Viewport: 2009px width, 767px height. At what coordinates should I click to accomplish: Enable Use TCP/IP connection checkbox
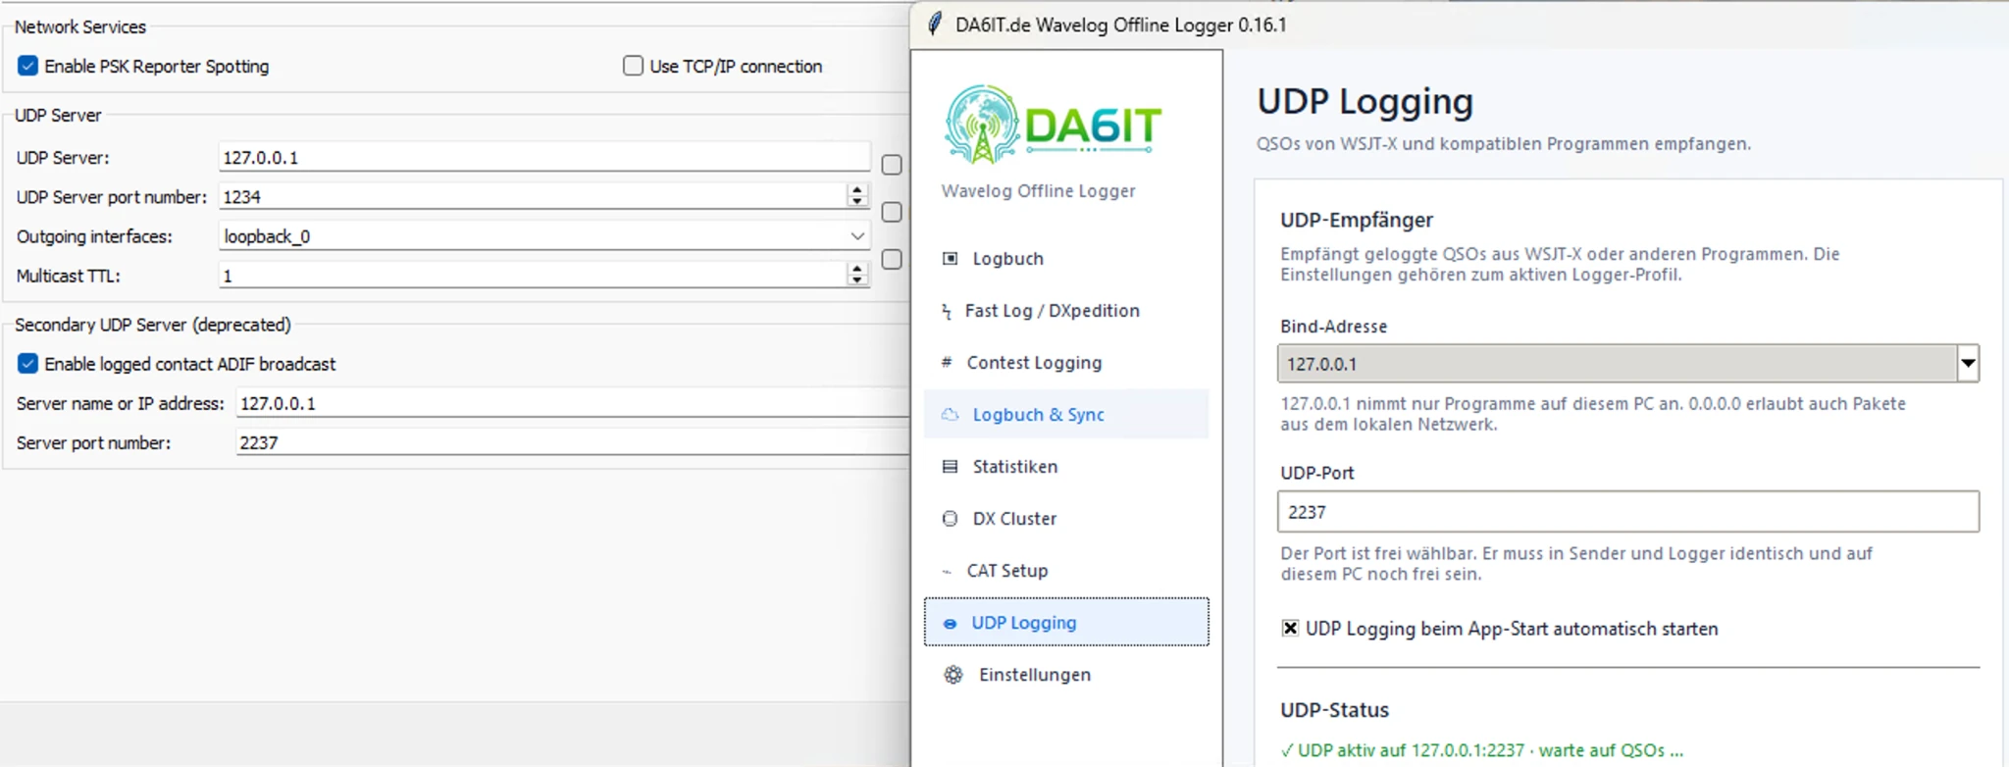click(x=633, y=66)
